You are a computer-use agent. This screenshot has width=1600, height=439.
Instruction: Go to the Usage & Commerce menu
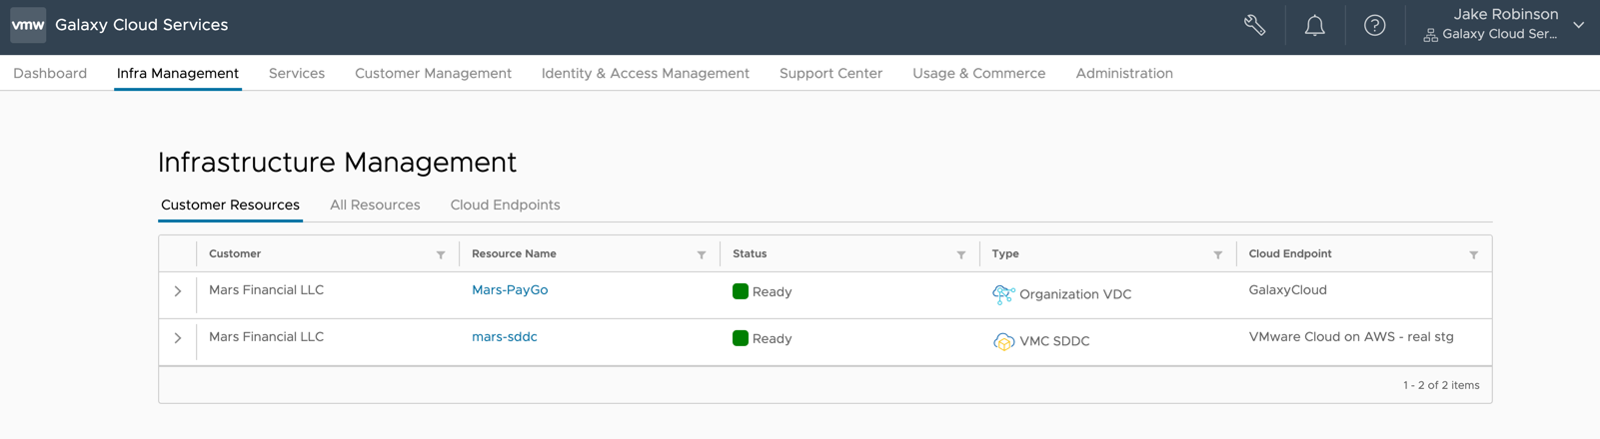tap(978, 73)
